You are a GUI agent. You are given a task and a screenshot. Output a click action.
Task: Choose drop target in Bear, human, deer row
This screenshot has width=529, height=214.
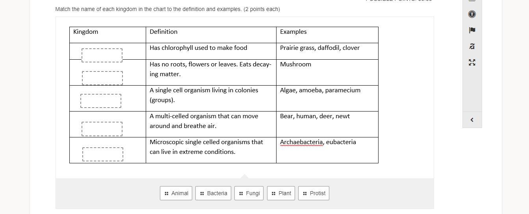click(102, 129)
